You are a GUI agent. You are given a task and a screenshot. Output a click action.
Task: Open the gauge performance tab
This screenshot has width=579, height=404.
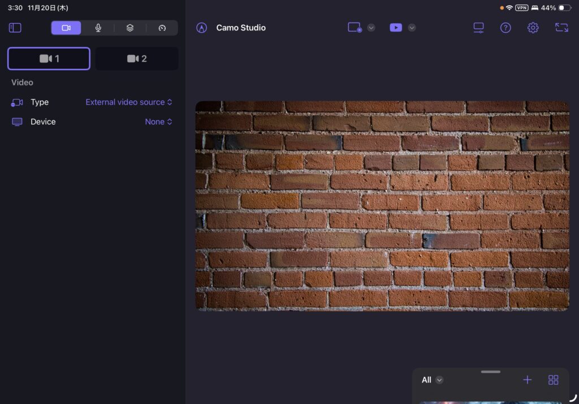coord(162,28)
